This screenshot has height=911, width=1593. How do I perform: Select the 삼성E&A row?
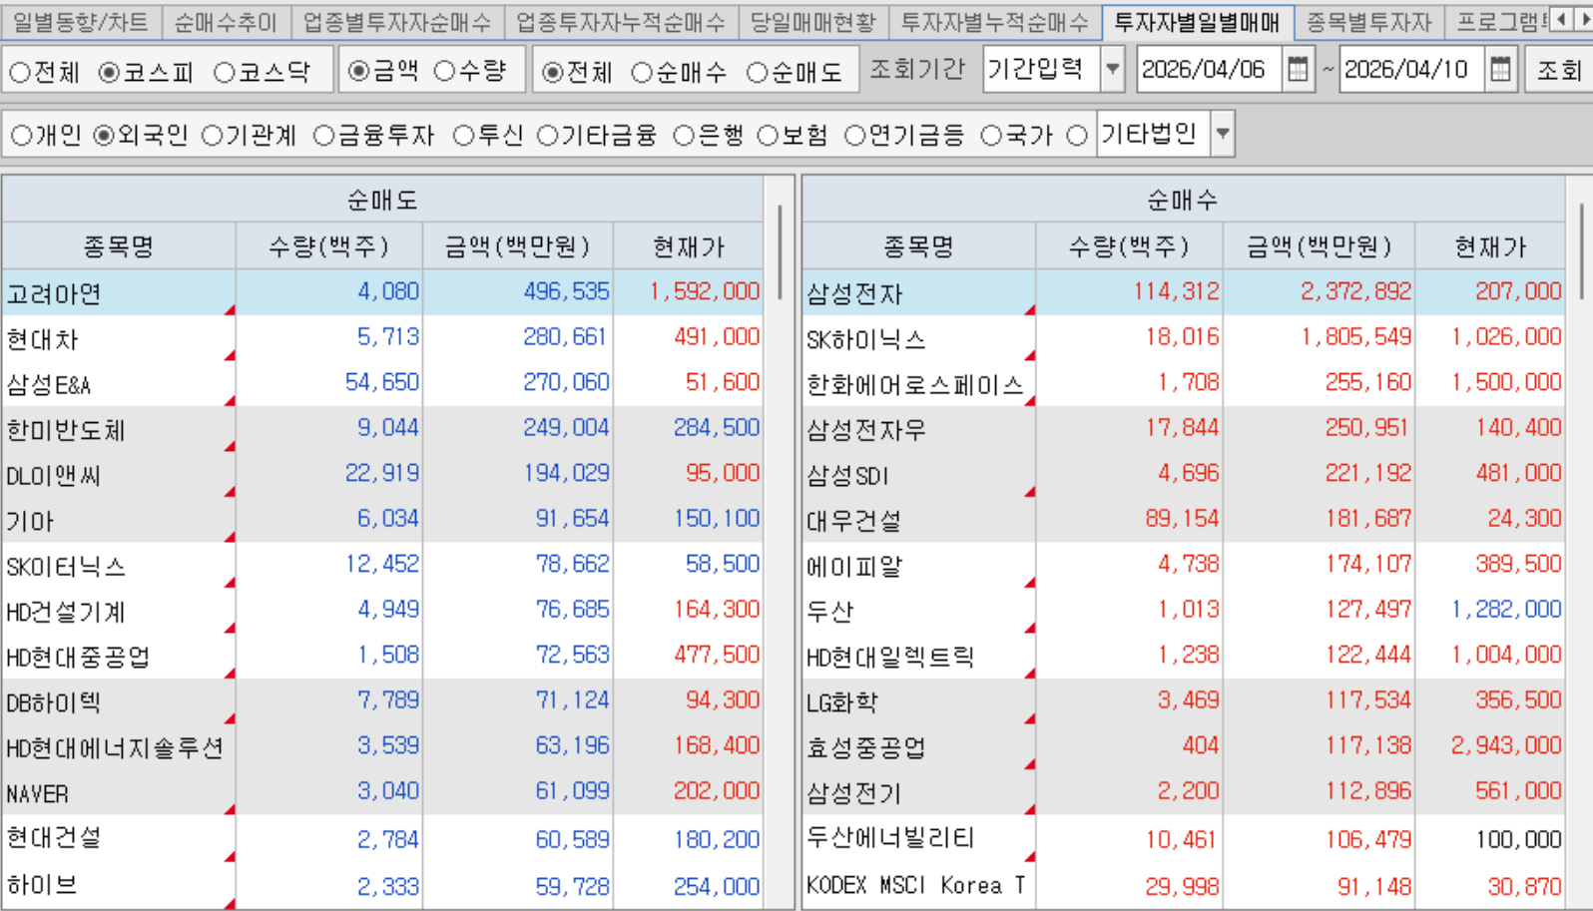click(382, 384)
